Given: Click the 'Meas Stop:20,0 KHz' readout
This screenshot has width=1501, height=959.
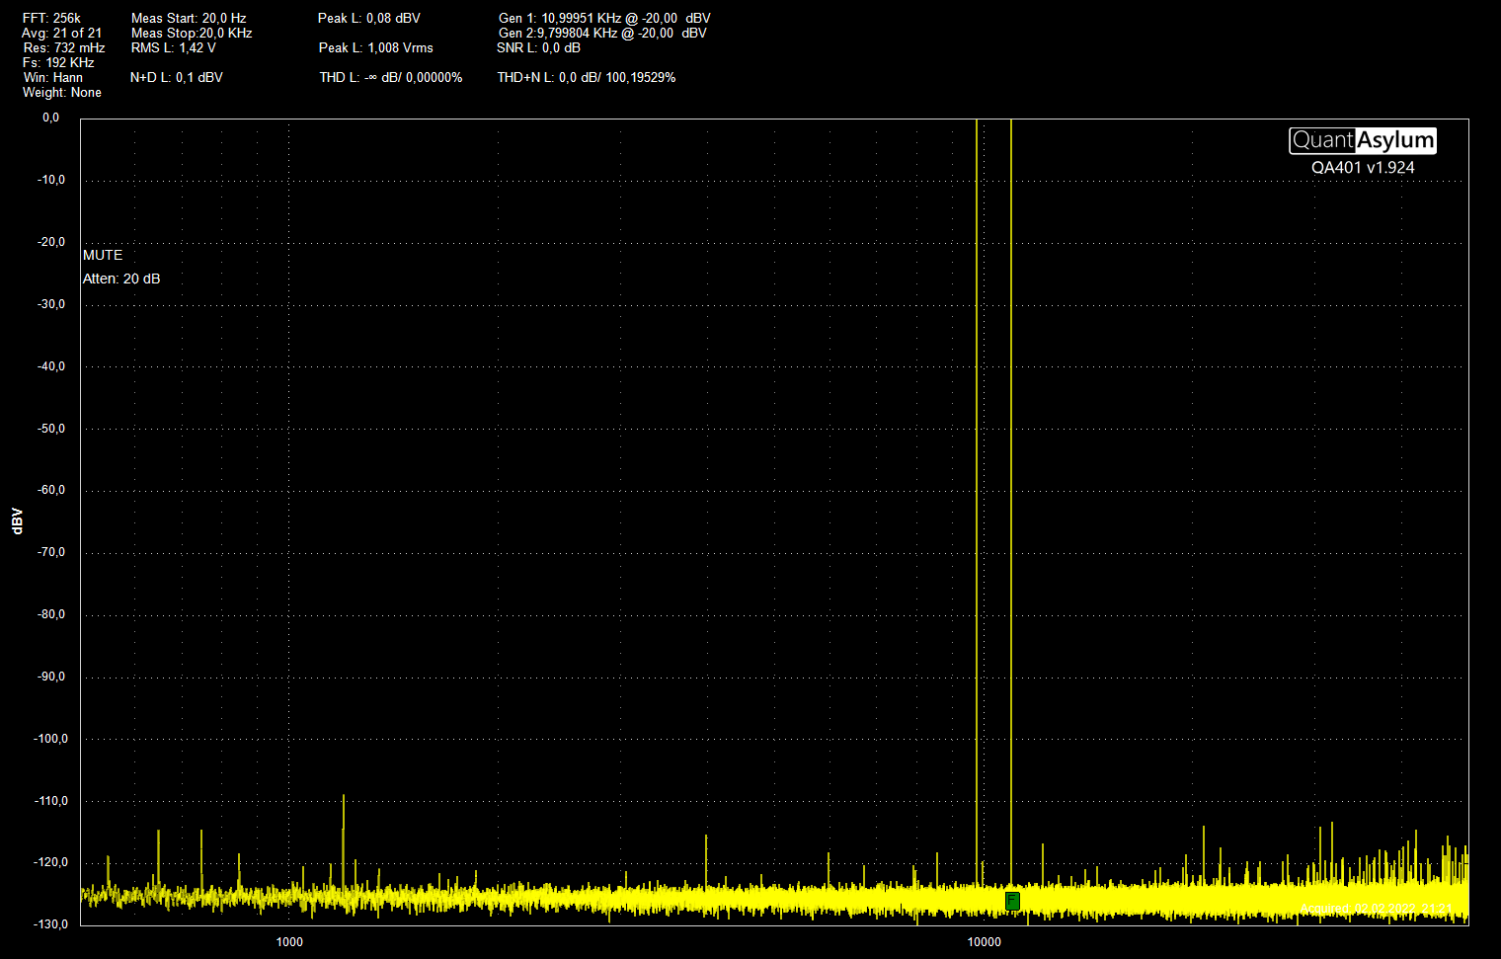Looking at the screenshot, I should point(192,33).
